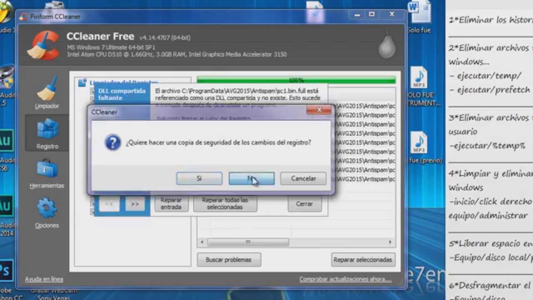Screen dimensions: 533x300
Task: Go to the previous issue with << button
Action: pos(109,204)
